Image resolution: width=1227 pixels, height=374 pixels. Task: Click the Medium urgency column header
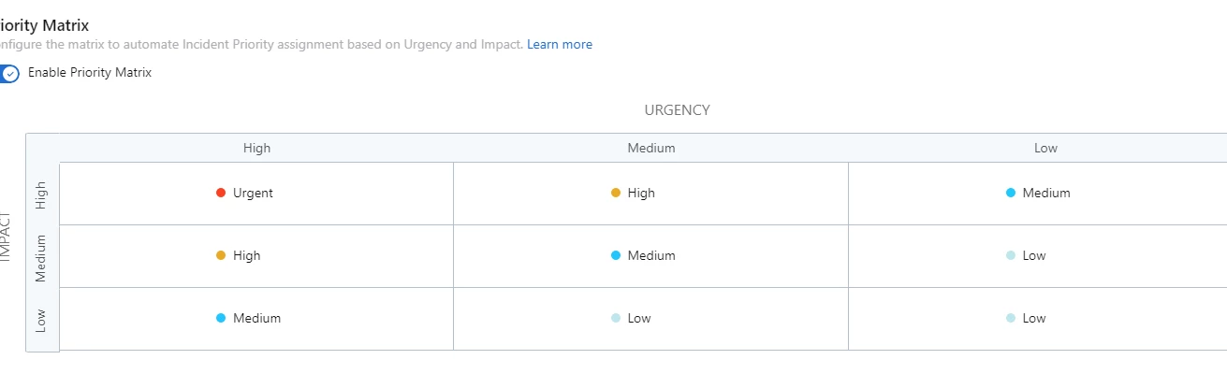[651, 148]
